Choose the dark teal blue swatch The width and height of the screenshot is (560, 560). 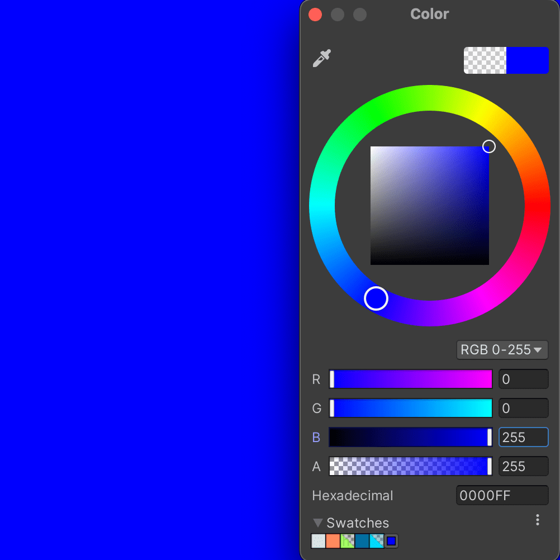coord(362,541)
